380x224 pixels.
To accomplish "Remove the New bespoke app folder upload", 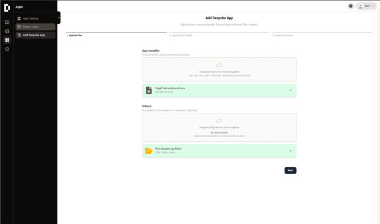I will [x=290, y=151].
